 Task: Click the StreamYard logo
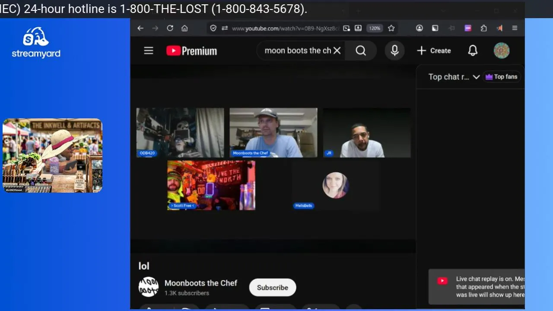pyautogui.click(x=36, y=43)
